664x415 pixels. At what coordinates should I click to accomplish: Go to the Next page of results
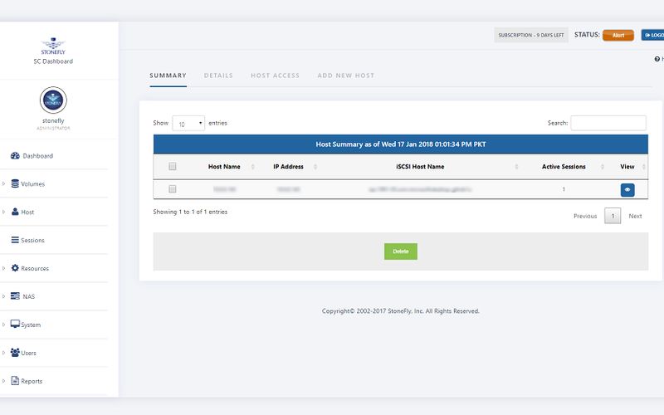635,216
